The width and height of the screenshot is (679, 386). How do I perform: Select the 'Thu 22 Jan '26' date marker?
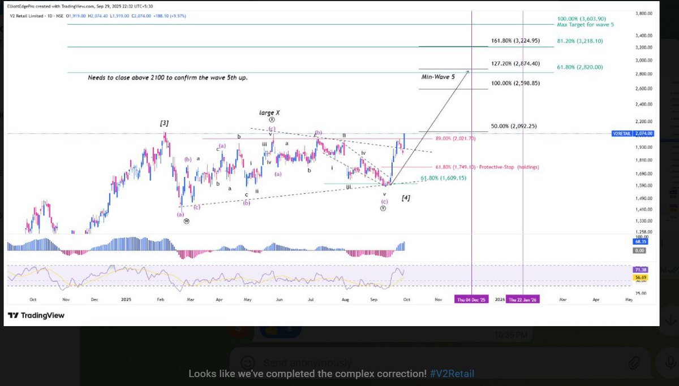click(522, 300)
